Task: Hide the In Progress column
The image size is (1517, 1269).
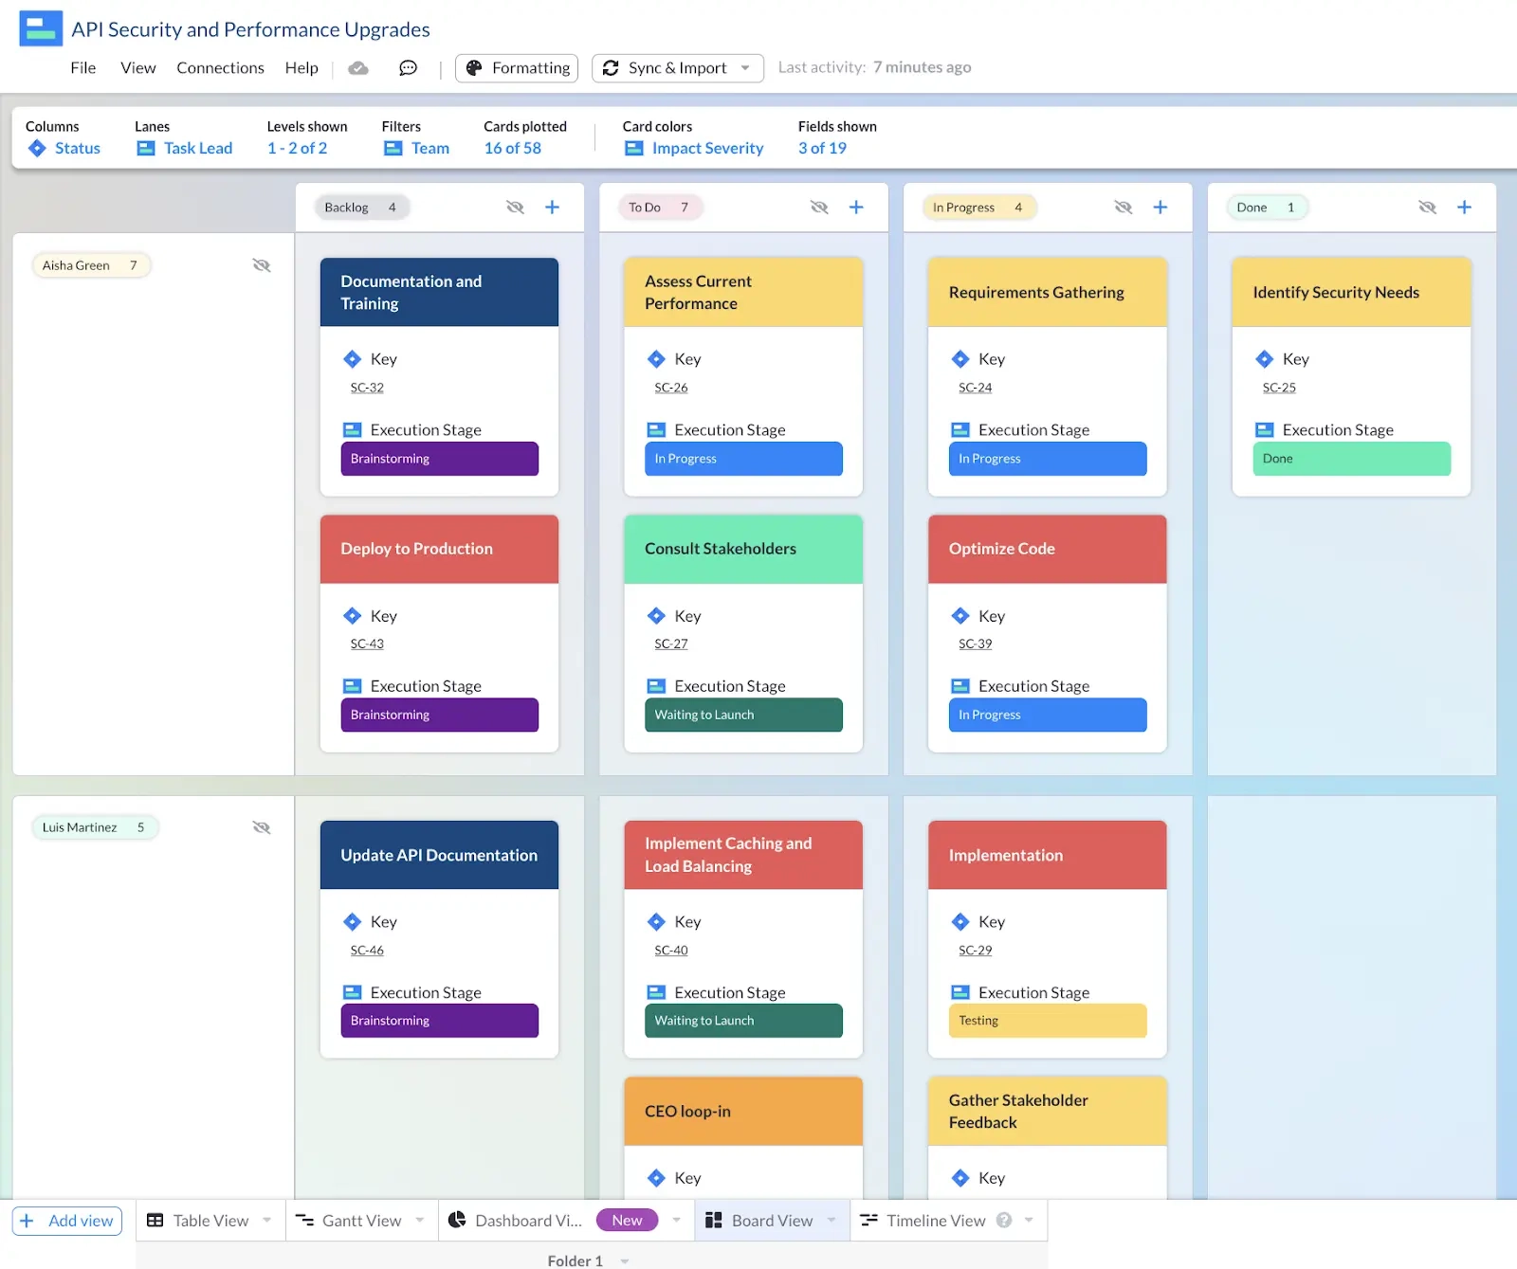Action: pos(1123,207)
